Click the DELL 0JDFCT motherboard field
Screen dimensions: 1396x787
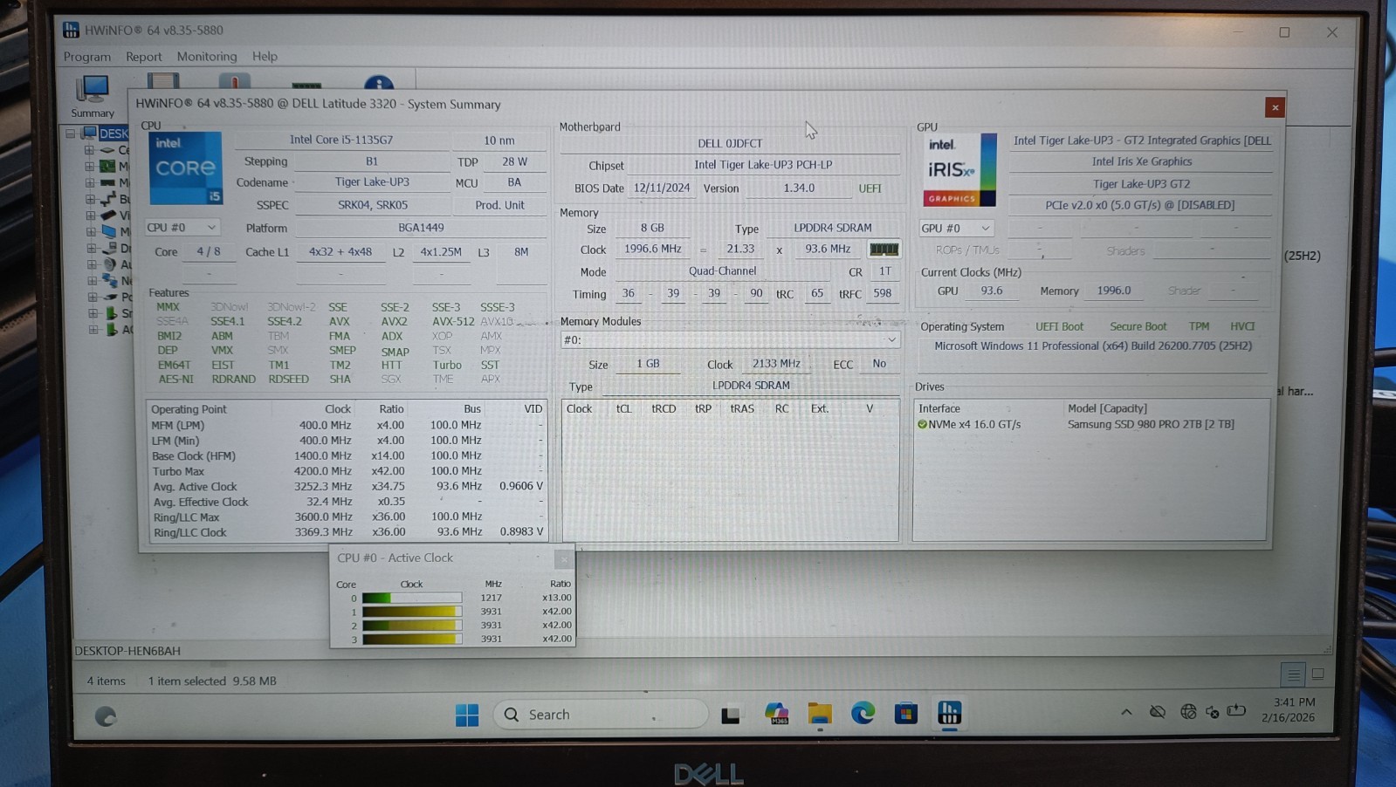pos(730,143)
